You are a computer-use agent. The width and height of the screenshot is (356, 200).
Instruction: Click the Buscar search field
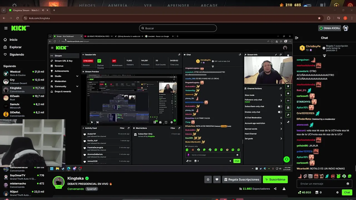[x=178, y=28]
